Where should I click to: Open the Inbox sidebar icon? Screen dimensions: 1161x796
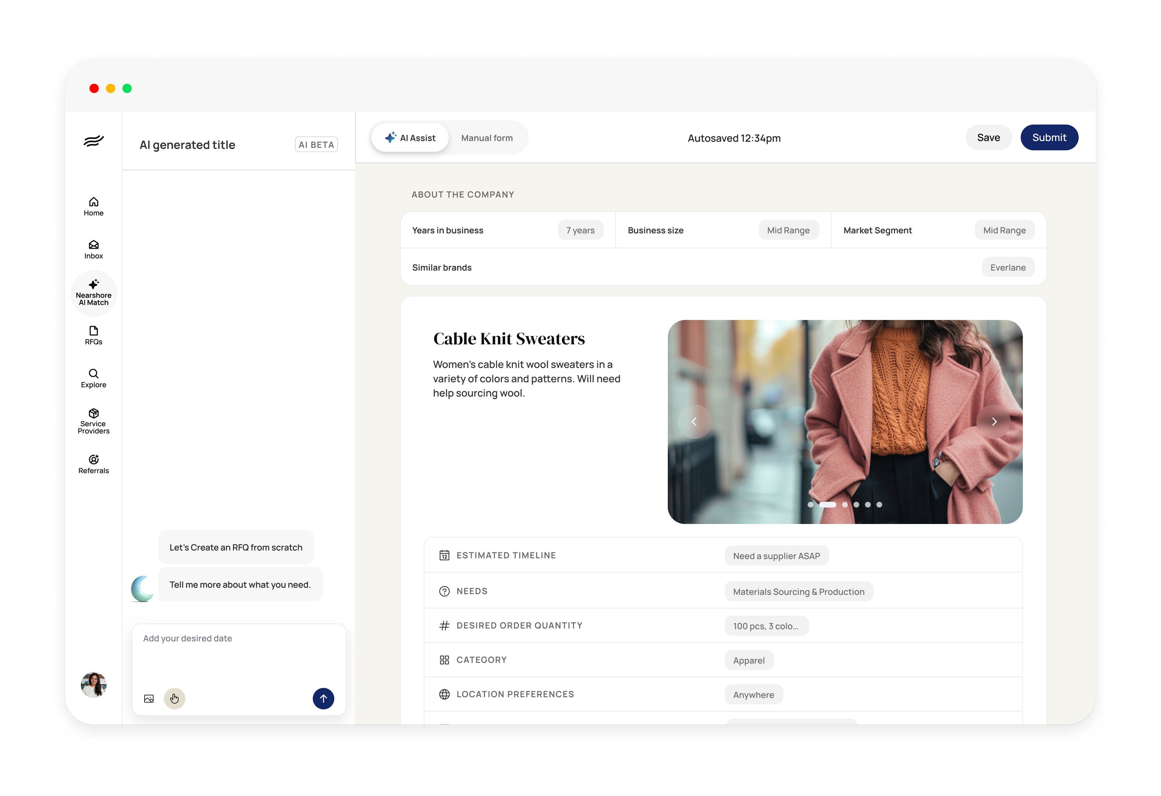pos(93,249)
